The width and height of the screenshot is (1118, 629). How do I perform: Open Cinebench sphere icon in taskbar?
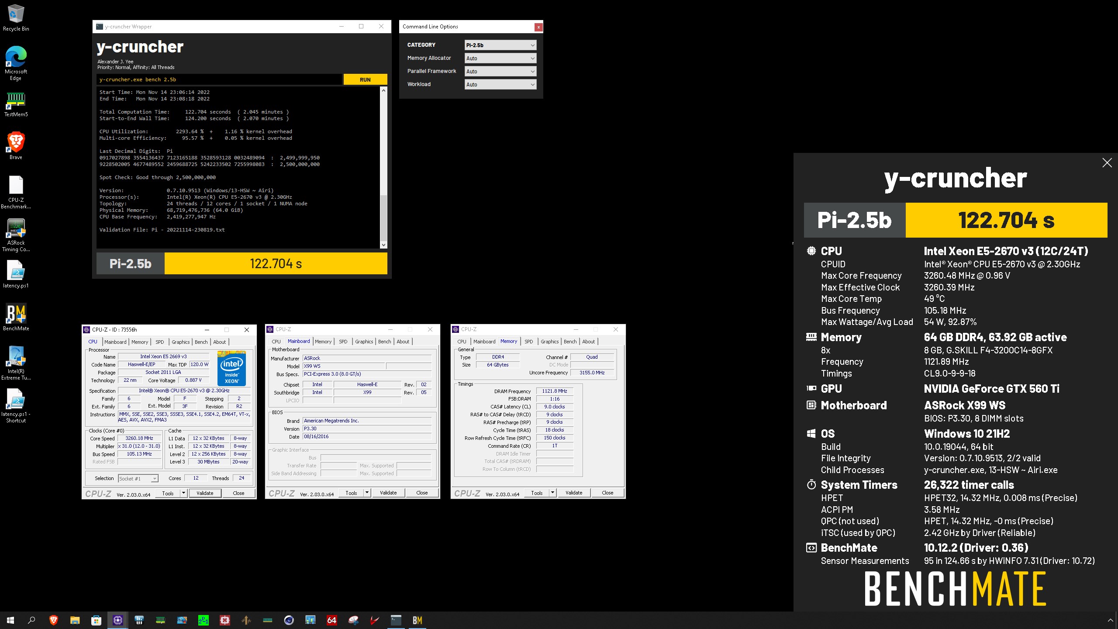pos(289,620)
